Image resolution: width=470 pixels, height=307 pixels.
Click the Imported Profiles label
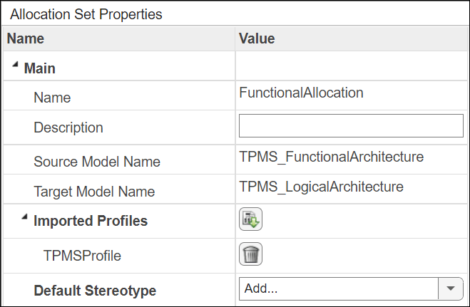[91, 221]
